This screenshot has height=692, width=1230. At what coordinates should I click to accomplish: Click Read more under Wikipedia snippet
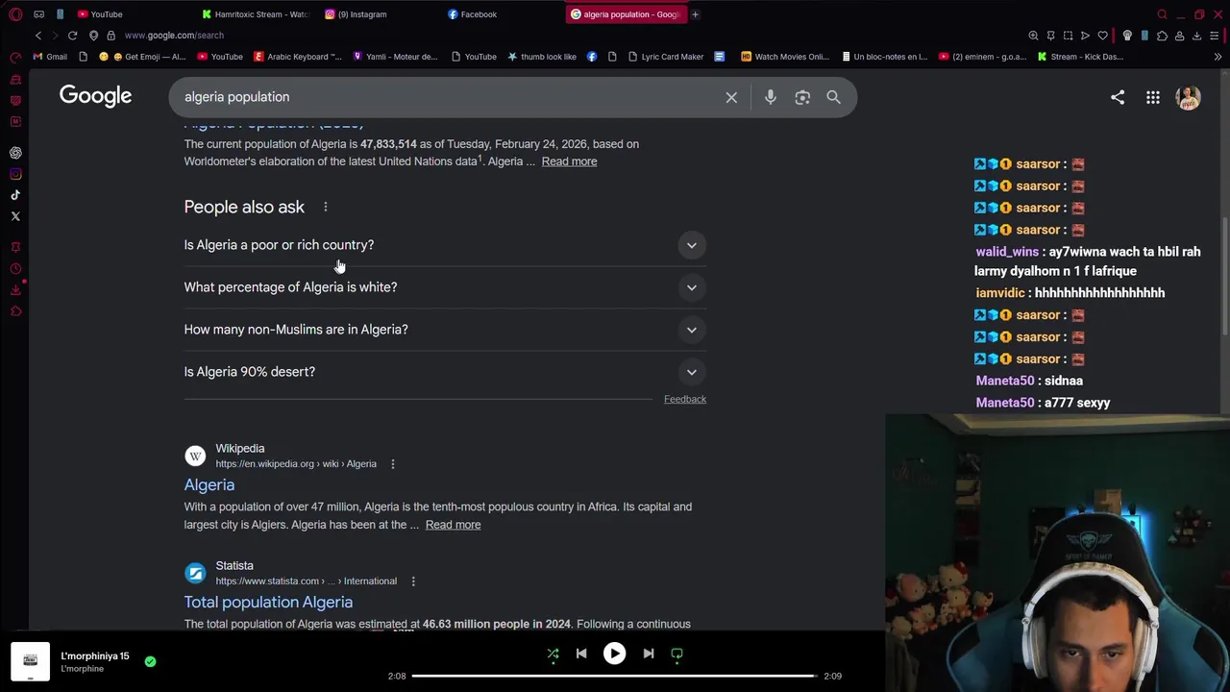click(x=453, y=525)
